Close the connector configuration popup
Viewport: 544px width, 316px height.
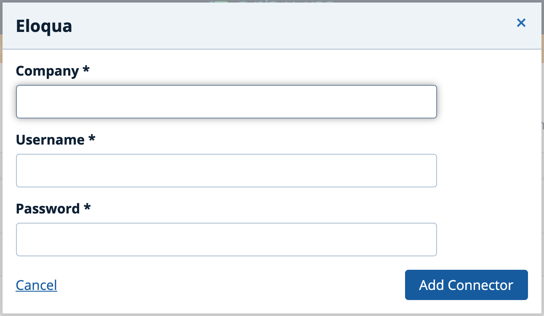(521, 23)
